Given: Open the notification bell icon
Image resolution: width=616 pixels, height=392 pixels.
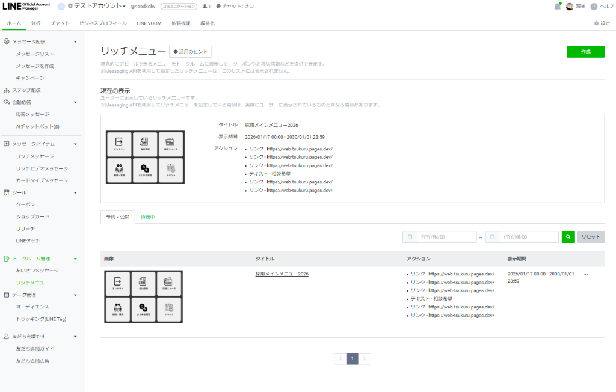Looking at the screenshot, I should [x=559, y=7].
